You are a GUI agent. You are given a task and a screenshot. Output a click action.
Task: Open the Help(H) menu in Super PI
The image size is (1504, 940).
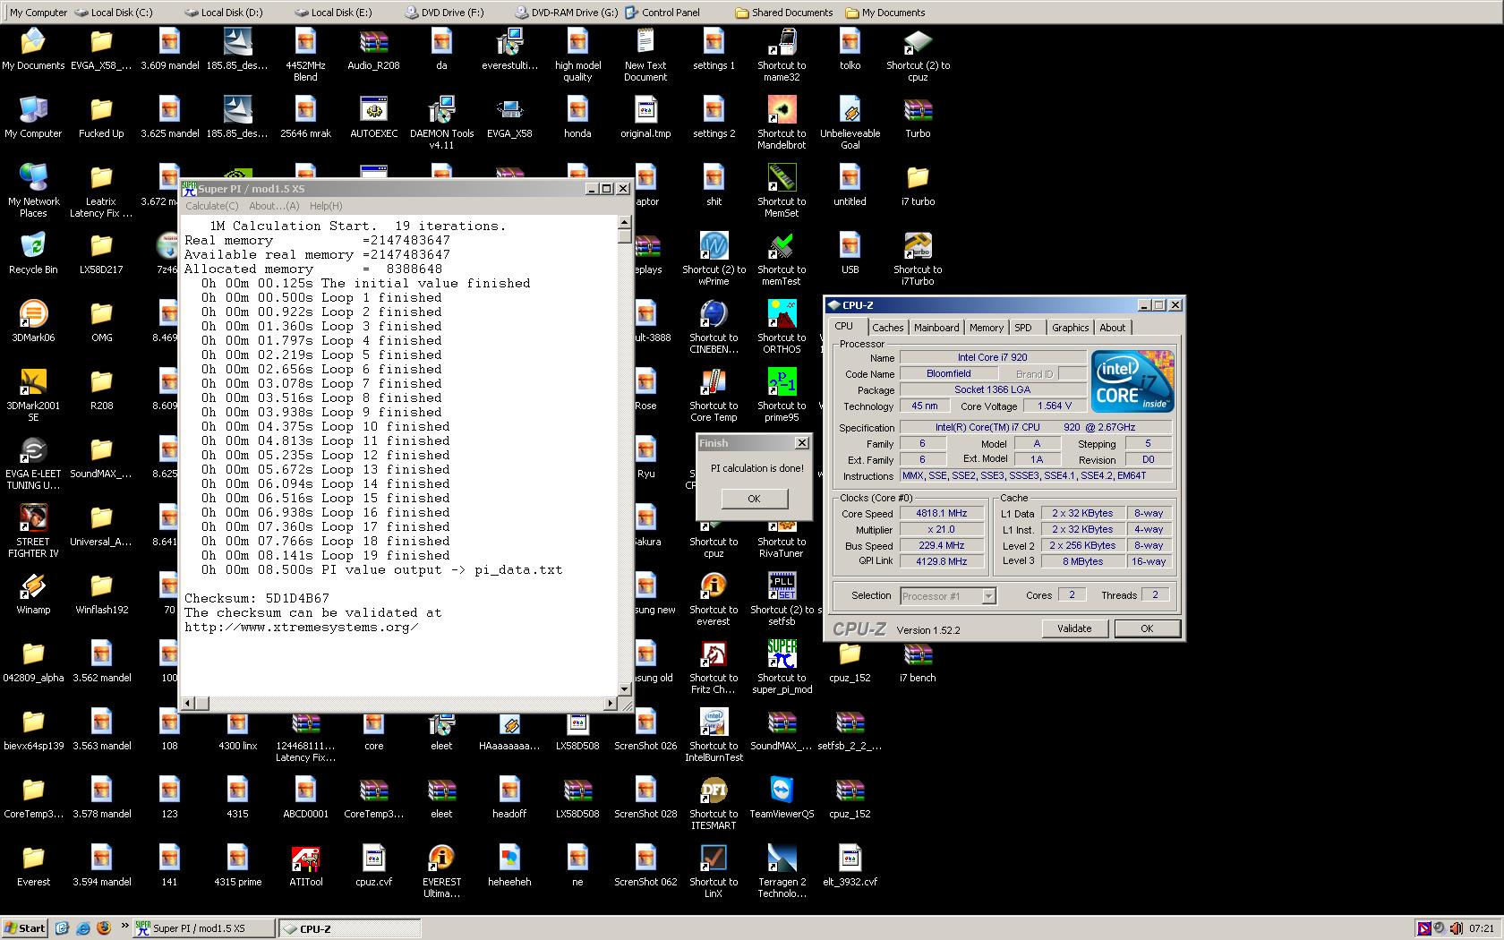[x=326, y=206]
